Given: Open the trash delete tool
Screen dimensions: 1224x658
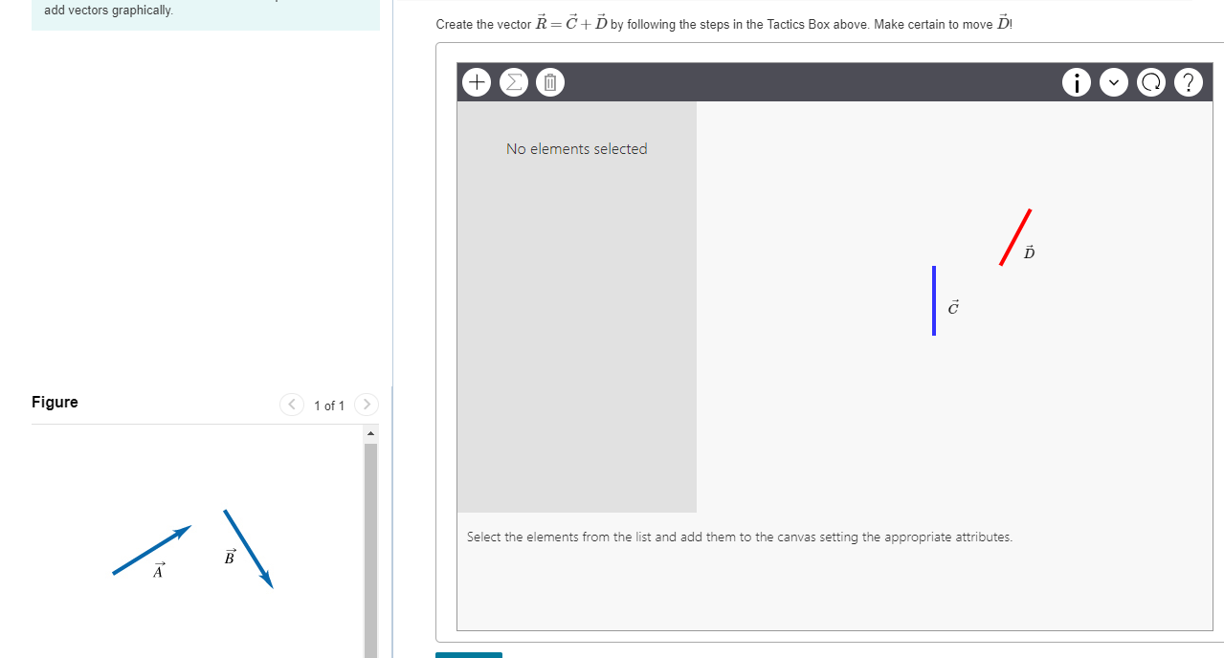Looking at the screenshot, I should pyautogui.click(x=549, y=82).
